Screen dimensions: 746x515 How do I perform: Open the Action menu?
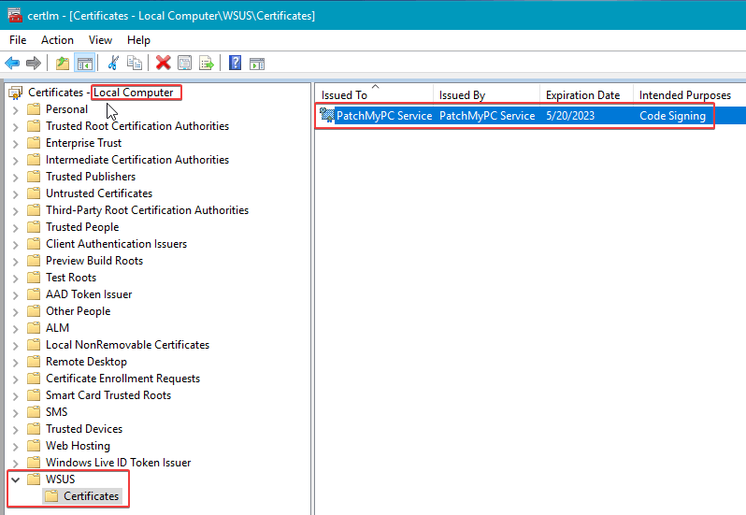click(x=58, y=40)
